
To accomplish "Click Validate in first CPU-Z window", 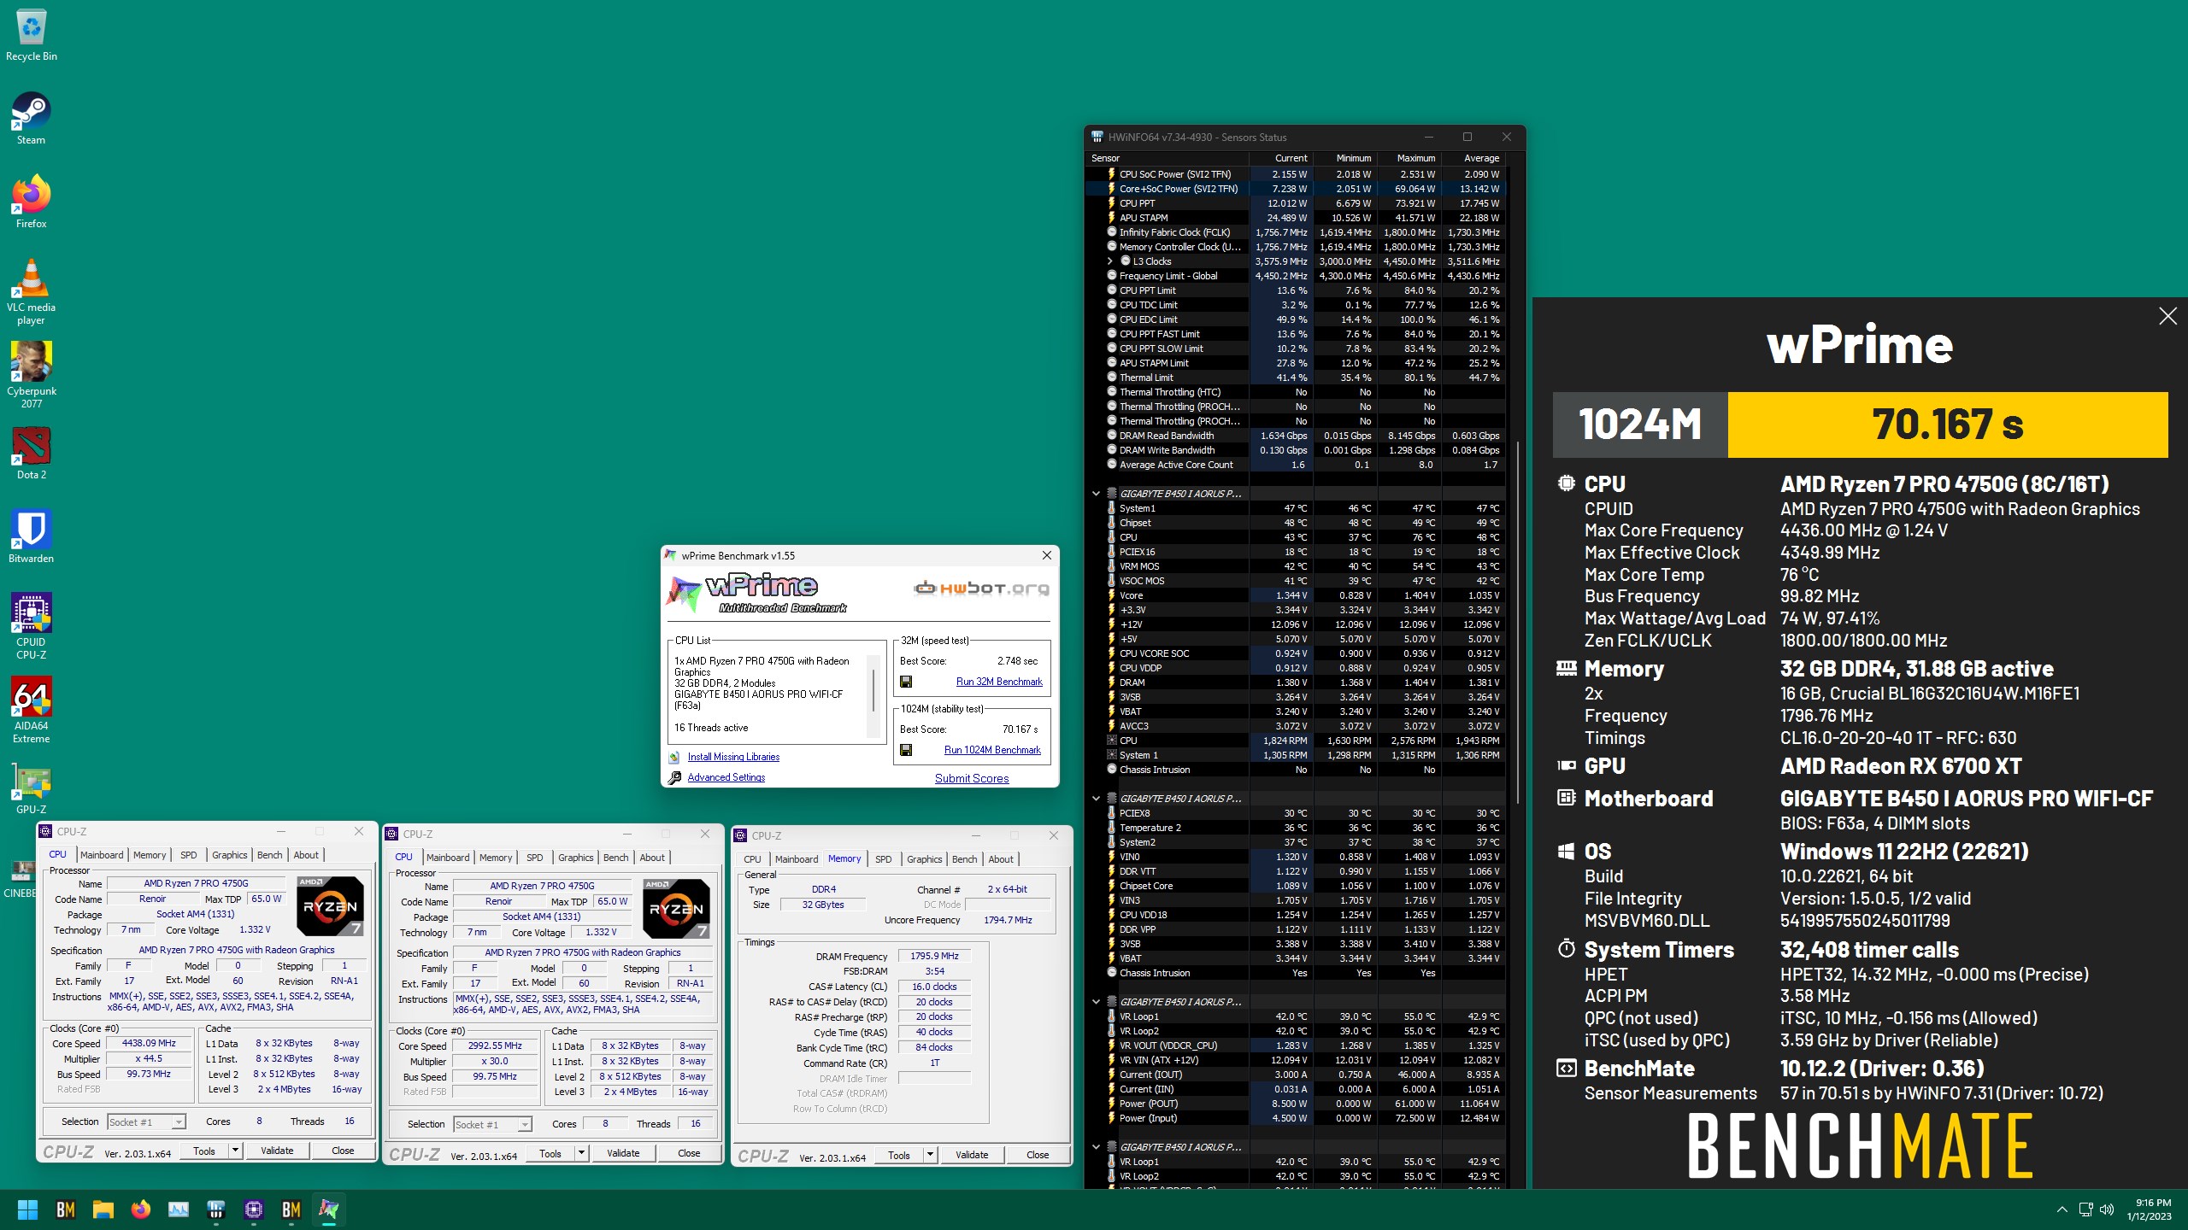I will 277,1151.
